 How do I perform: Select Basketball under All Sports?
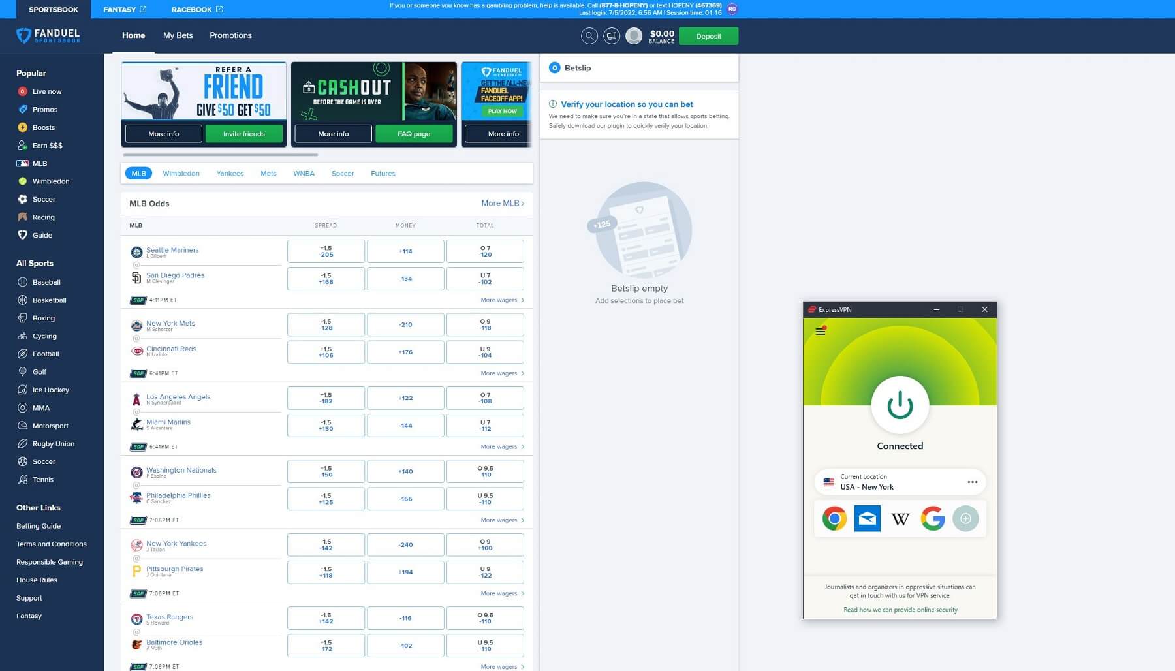coord(42,300)
